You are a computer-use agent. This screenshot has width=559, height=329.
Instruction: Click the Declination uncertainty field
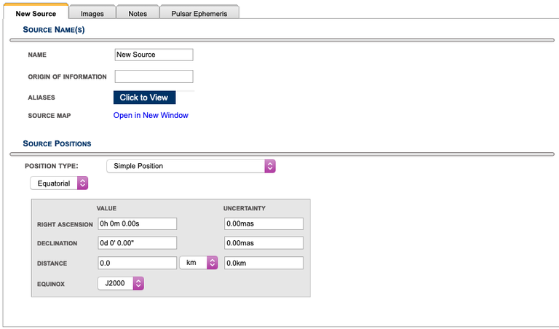click(x=263, y=243)
